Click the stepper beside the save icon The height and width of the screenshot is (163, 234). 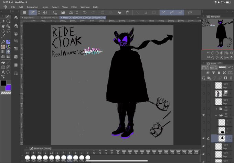pos(77,12)
